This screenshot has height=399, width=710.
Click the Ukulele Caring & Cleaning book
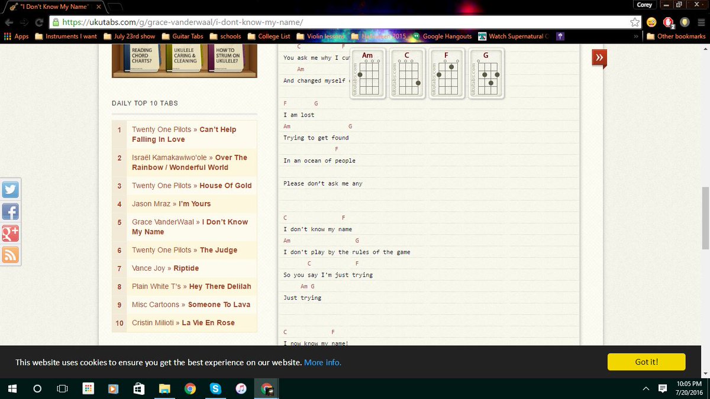pos(185,58)
